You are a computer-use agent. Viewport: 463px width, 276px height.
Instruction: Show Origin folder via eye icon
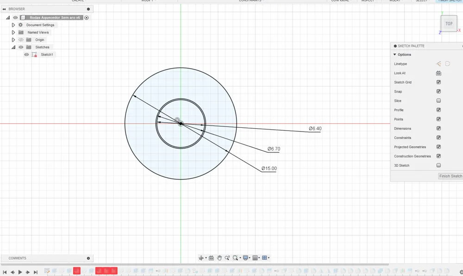pyautogui.click(x=21, y=40)
